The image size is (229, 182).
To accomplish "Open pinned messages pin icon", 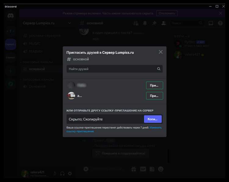I will coord(154,23).
